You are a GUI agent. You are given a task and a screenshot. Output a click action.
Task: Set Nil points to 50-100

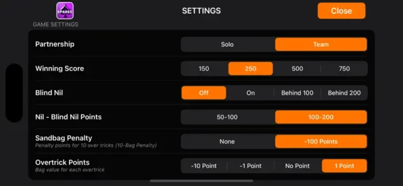tap(227, 117)
